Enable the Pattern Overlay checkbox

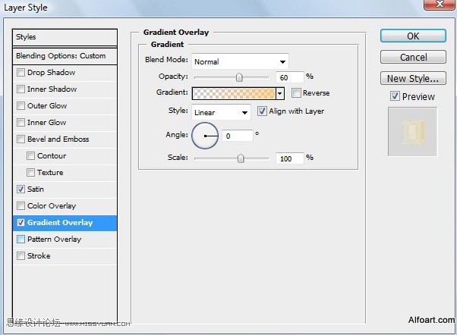20,240
